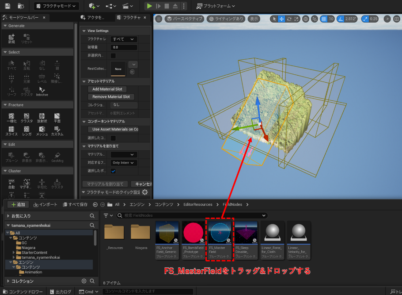This screenshot has width=402, height=295.
Task: Toggle grid snapping in viewport toolbar
Action: (324, 19)
